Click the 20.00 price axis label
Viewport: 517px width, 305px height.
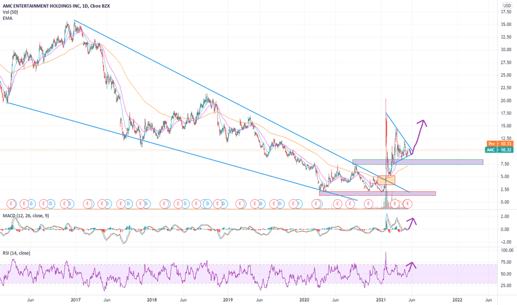click(x=506, y=100)
